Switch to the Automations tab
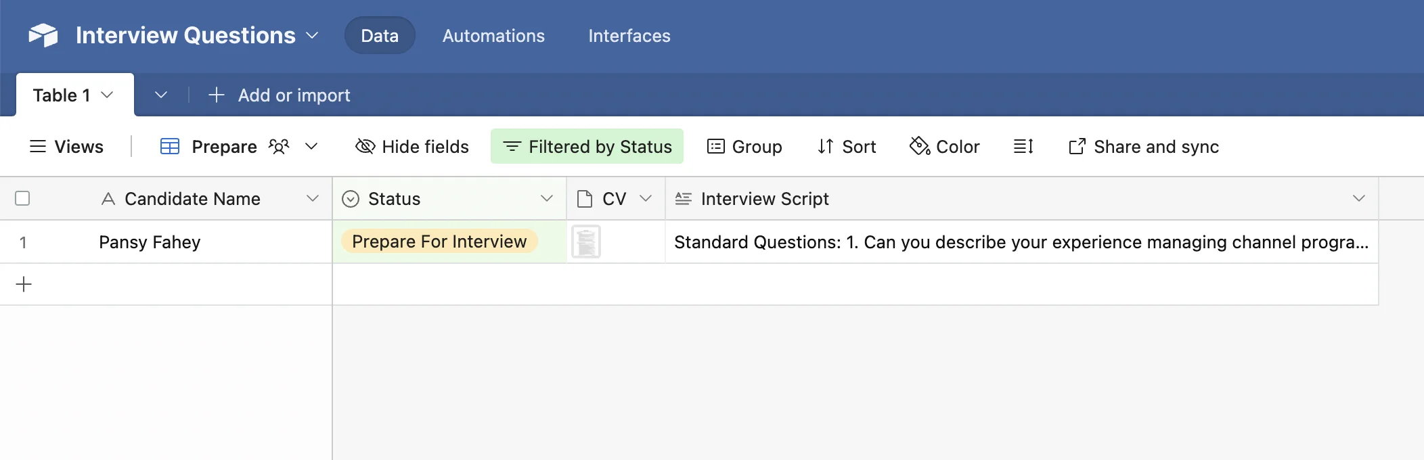Viewport: 1424px width, 460px height. 493,36
